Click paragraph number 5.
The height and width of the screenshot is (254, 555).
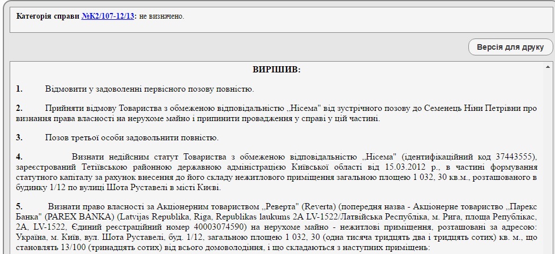[19, 206]
